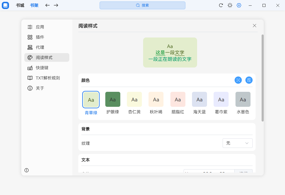Select the 水墨色 color swatch
Screen dimensions: 285x195
243,99
